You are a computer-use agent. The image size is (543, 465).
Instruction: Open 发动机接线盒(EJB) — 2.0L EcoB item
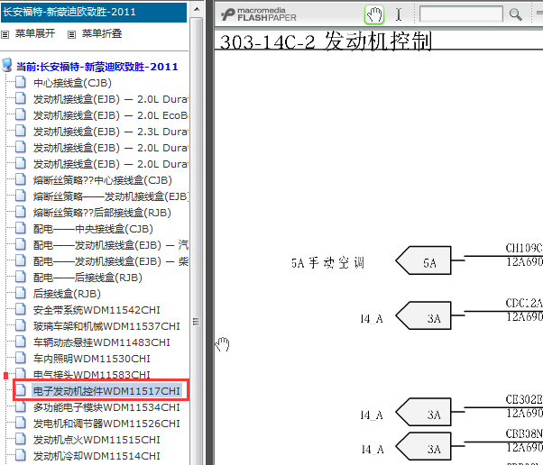(110, 115)
